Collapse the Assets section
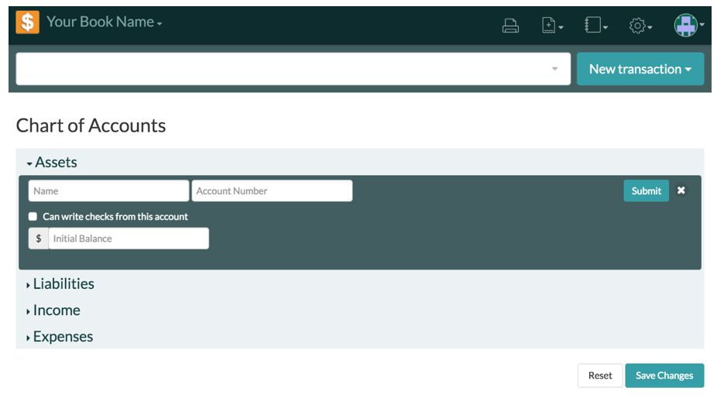The height and width of the screenshot is (398, 717). coord(52,163)
